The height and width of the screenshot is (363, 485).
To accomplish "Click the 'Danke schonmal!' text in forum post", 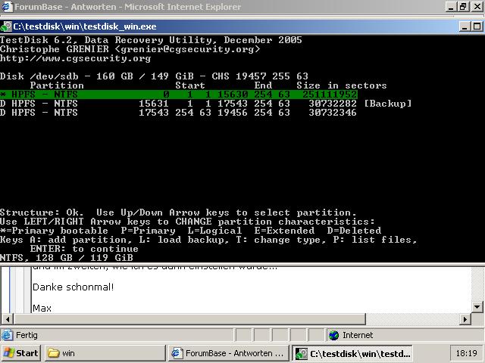I will [74, 287].
